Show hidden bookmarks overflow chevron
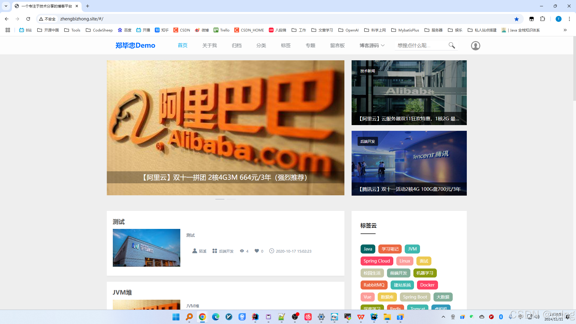The height and width of the screenshot is (324, 576). tap(565, 30)
